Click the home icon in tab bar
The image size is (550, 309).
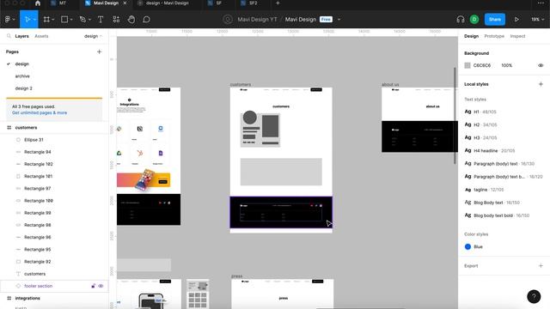(x=38, y=3)
